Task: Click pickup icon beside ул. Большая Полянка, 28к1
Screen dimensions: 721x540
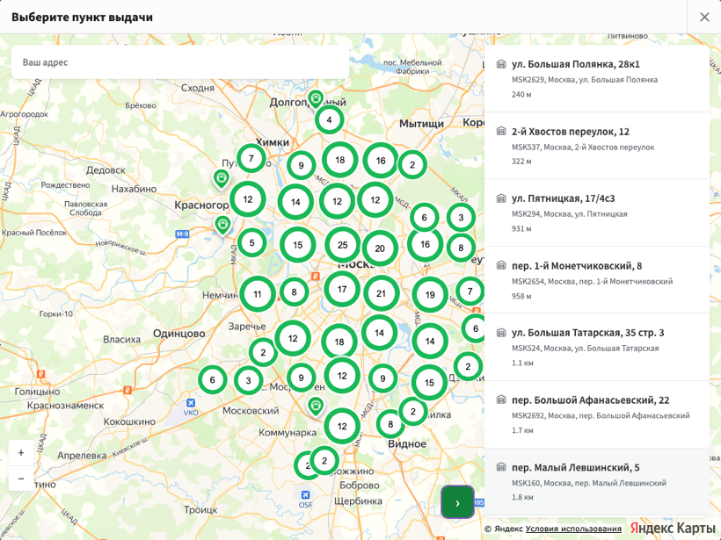Action: (x=501, y=64)
